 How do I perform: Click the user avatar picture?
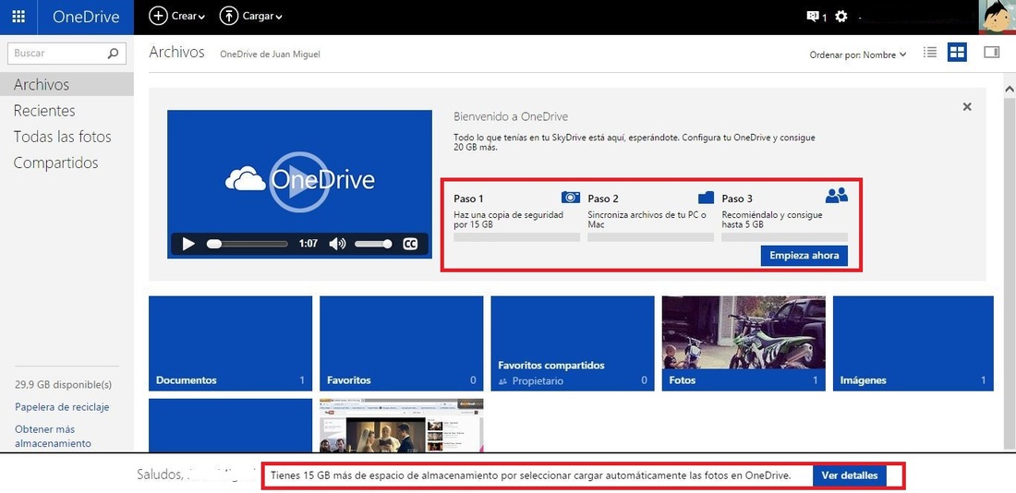coord(997,17)
